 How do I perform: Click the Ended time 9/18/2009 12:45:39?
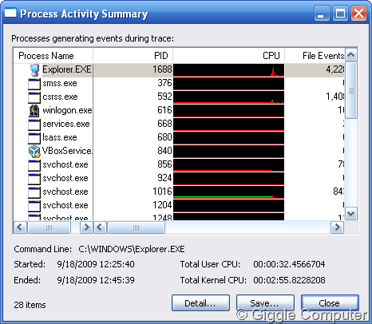96,280
